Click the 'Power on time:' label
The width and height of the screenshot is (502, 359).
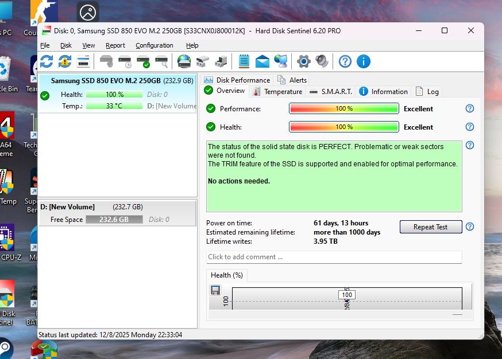[229, 223]
